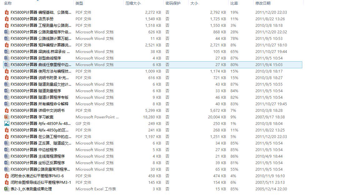The width and height of the screenshot is (356, 195).
Task: Click the compressed size 1,009 KB
Action: 153,71
